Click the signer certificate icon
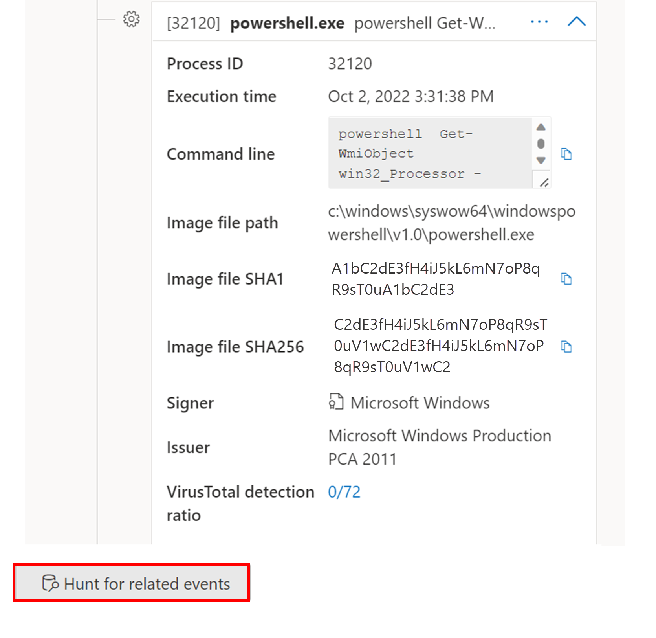 [336, 402]
